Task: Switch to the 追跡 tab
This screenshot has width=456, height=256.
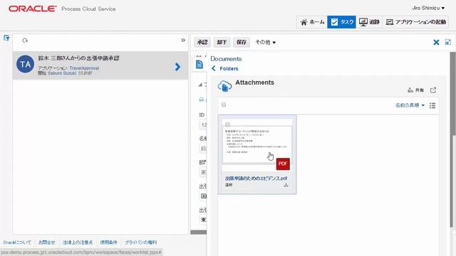Action: (x=369, y=22)
